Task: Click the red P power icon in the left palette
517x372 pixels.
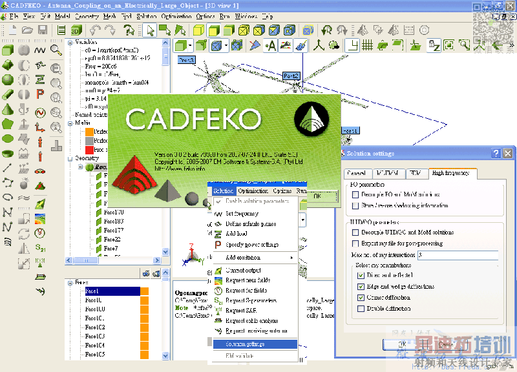Action: click(40, 94)
